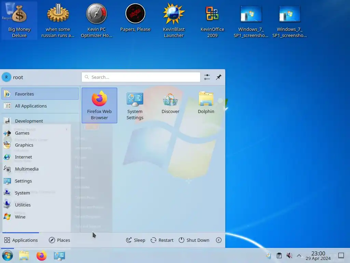Switch to the Applications tab
This screenshot has height=263, width=350.
coord(21,240)
